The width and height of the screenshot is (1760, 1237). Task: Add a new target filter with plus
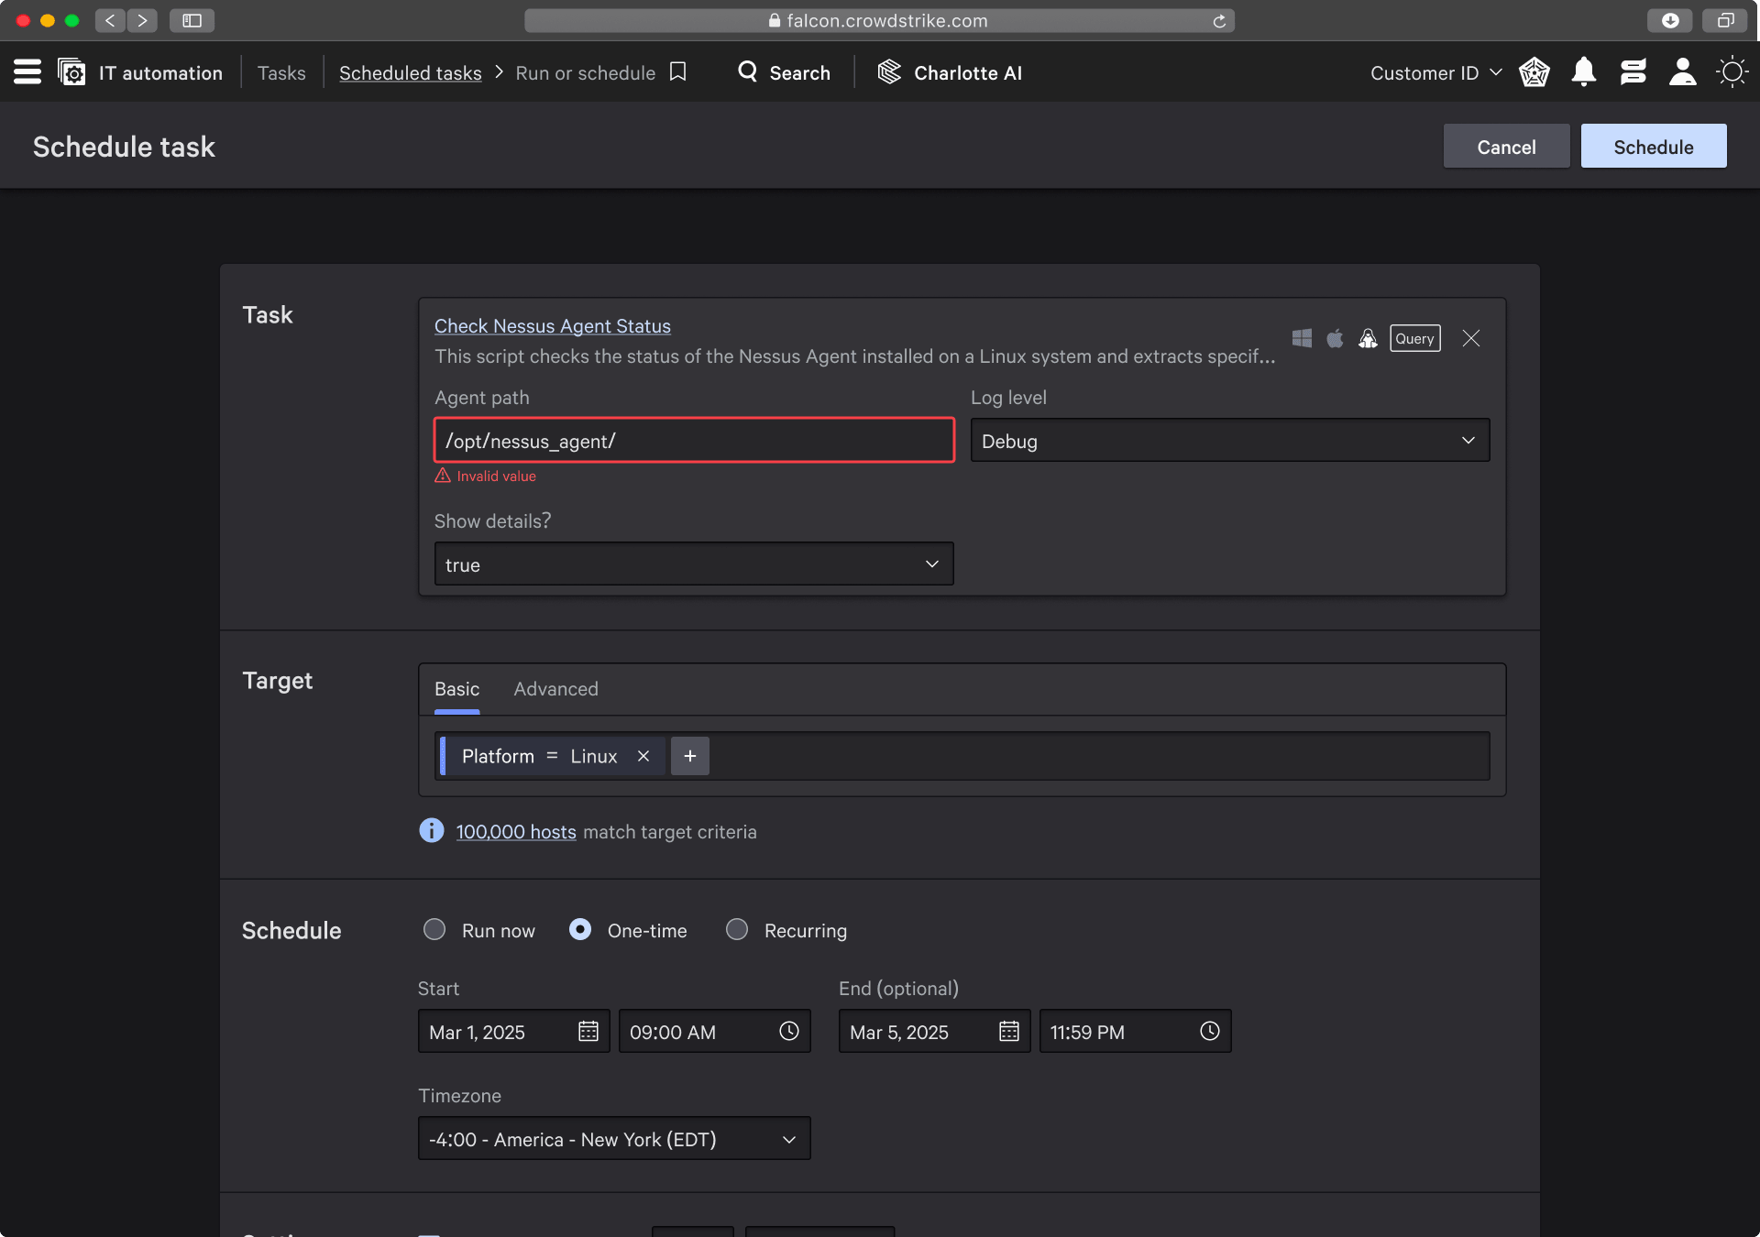pyautogui.click(x=690, y=756)
